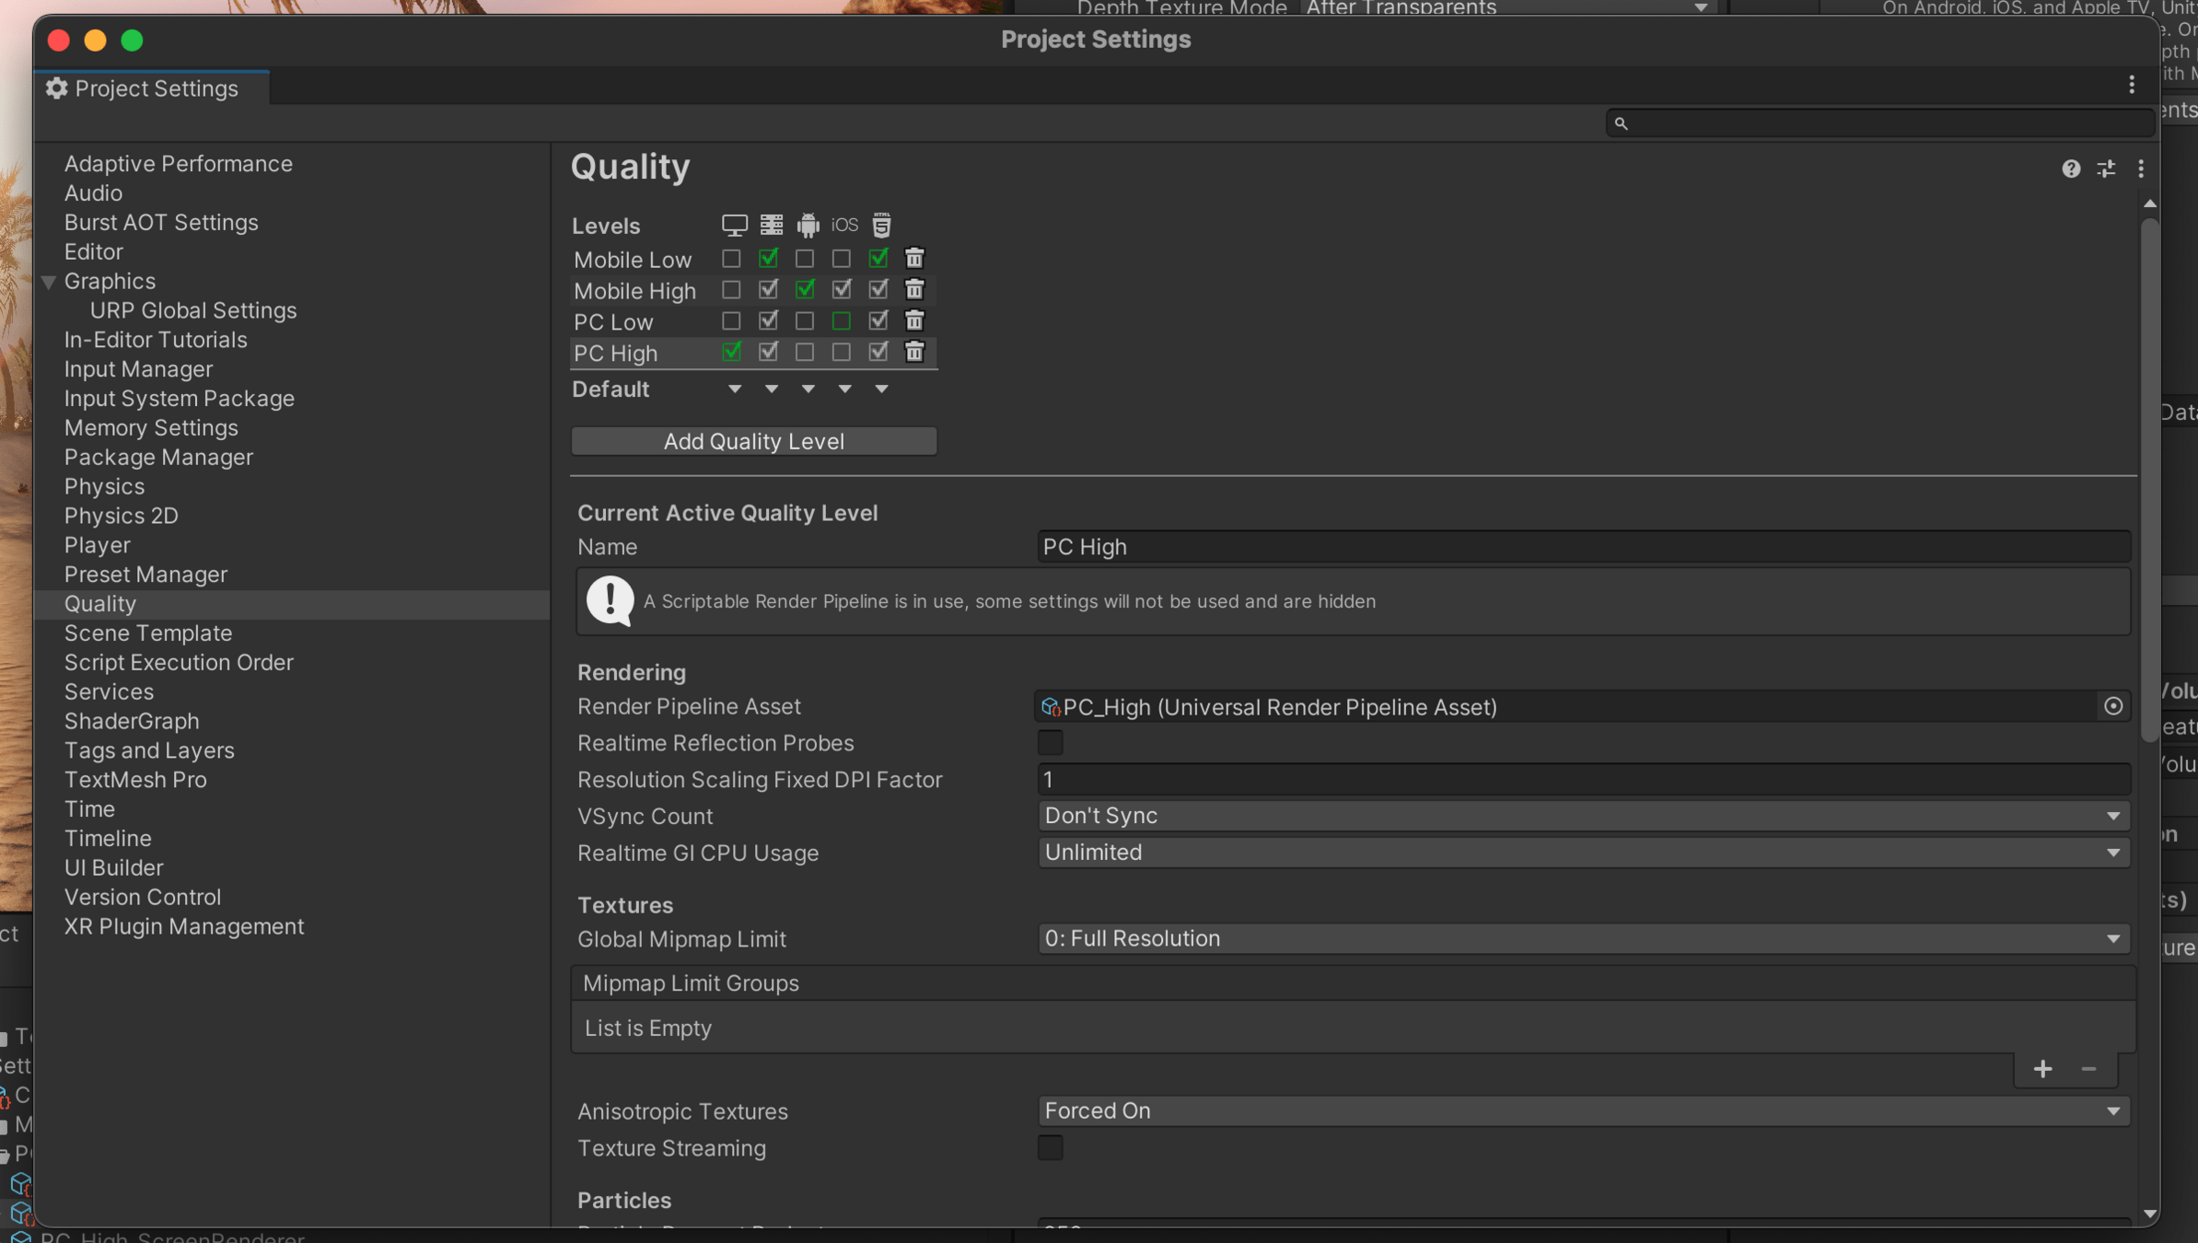
Task: Delete the Mobile Low quality level
Action: coord(913,259)
